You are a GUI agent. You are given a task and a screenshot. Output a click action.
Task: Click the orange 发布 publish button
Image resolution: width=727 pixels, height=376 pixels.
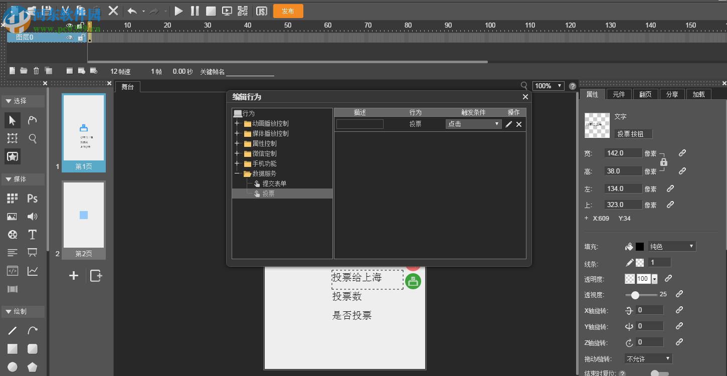288,11
